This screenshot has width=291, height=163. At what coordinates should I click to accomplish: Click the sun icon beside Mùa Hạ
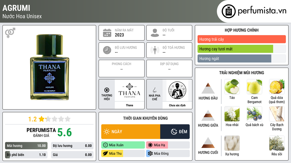pyautogui.click(x=150, y=145)
